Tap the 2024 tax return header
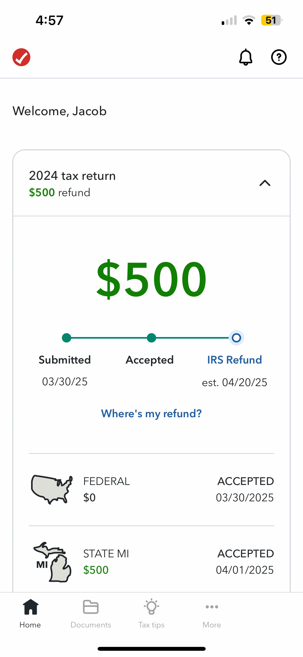303x657 pixels. (x=151, y=183)
